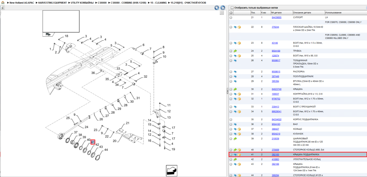
Task: Click the box icon in row 22
Action: (239, 27)
